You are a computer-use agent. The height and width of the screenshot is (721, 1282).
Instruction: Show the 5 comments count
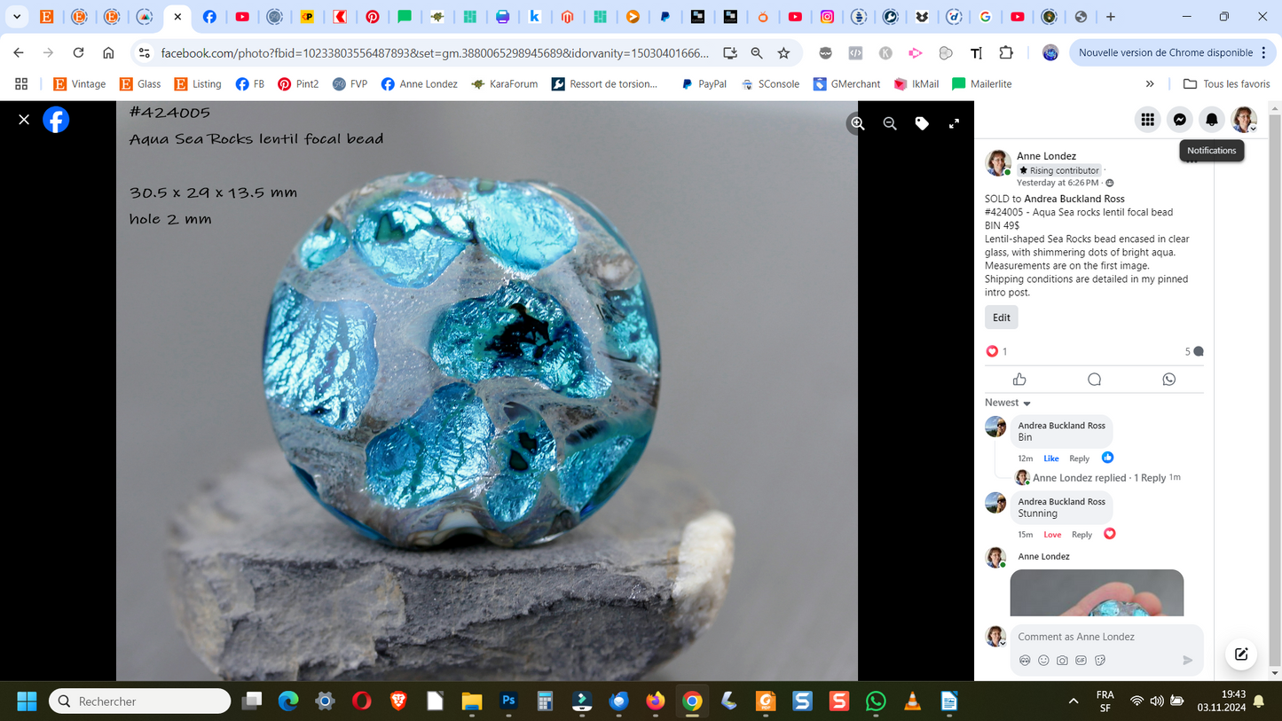(x=1194, y=352)
